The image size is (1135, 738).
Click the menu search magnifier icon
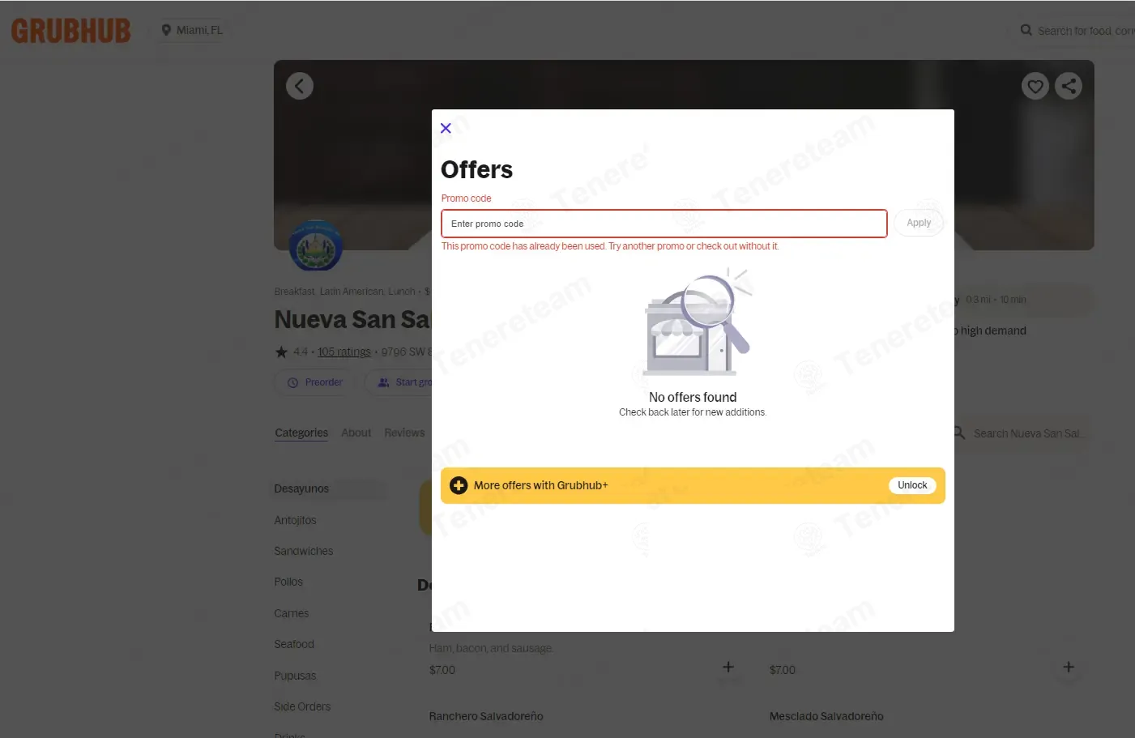coord(959,433)
